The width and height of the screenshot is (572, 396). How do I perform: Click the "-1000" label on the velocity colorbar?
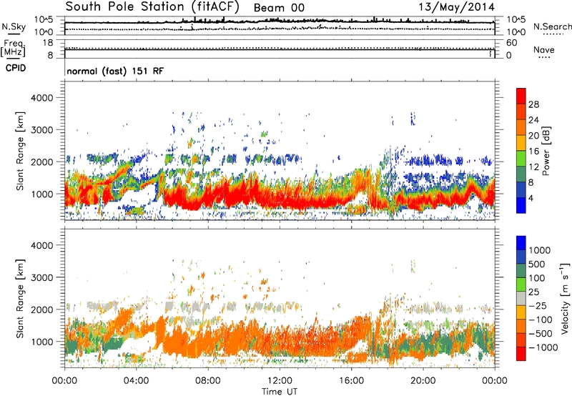tap(543, 347)
